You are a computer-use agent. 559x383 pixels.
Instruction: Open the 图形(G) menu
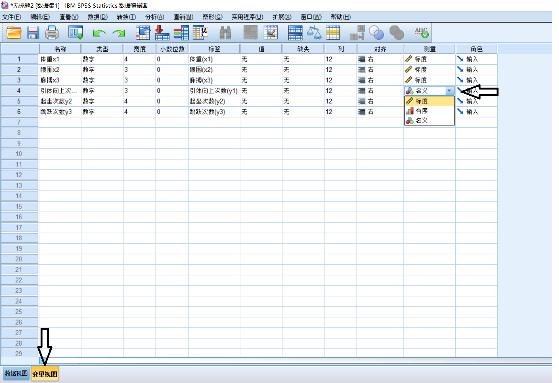(212, 17)
